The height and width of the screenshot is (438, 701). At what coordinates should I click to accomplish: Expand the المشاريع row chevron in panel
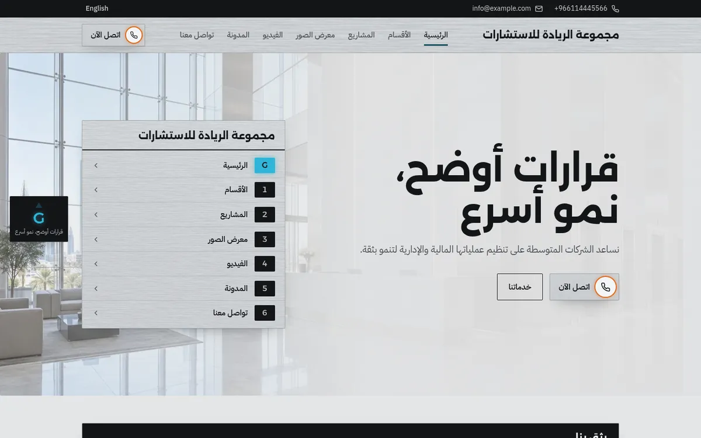click(x=96, y=215)
